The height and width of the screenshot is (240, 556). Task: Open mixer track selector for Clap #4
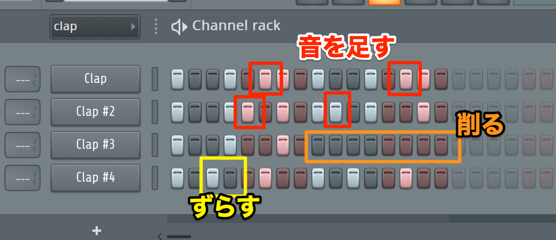(x=23, y=177)
